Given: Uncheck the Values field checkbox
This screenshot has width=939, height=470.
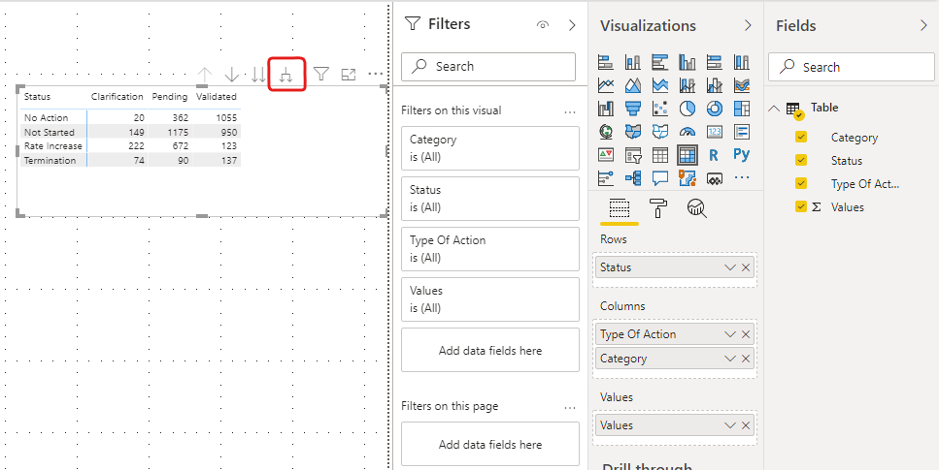Looking at the screenshot, I should tap(801, 206).
